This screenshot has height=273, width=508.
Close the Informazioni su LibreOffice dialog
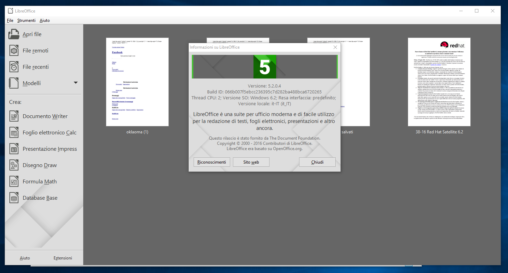[335, 47]
